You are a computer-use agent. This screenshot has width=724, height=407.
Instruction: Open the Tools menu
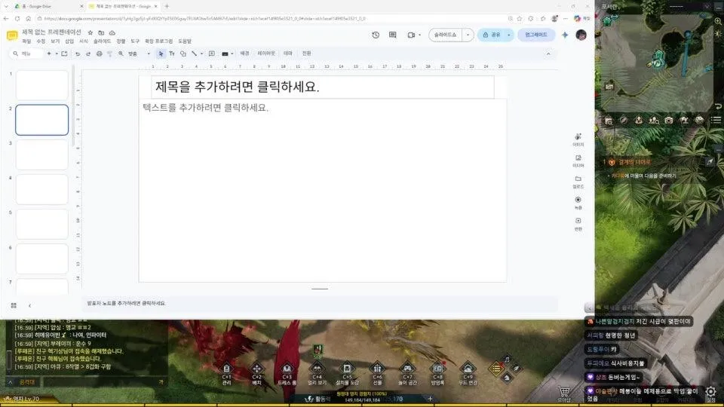point(135,41)
